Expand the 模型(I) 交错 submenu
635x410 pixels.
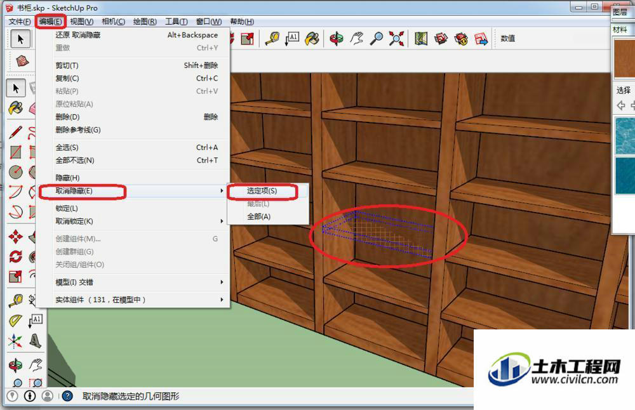pyautogui.click(x=133, y=282)
